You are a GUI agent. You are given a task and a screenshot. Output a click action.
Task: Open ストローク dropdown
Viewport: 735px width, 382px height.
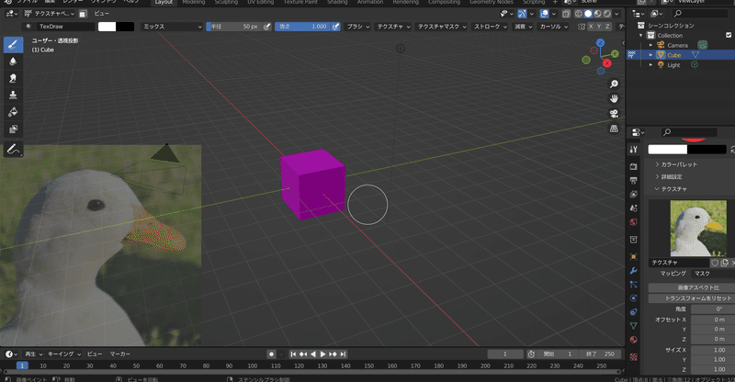(490, 27)
